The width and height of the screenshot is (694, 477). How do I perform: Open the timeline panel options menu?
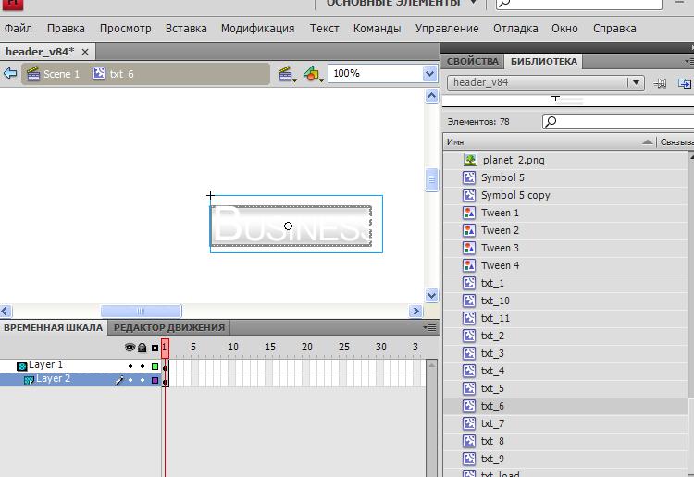coord(429,327)
